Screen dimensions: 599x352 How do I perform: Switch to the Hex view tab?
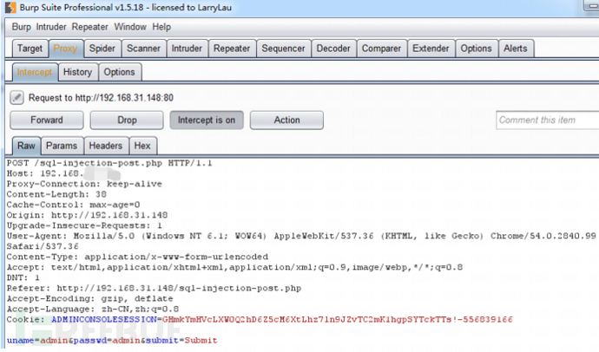[142, 146]
